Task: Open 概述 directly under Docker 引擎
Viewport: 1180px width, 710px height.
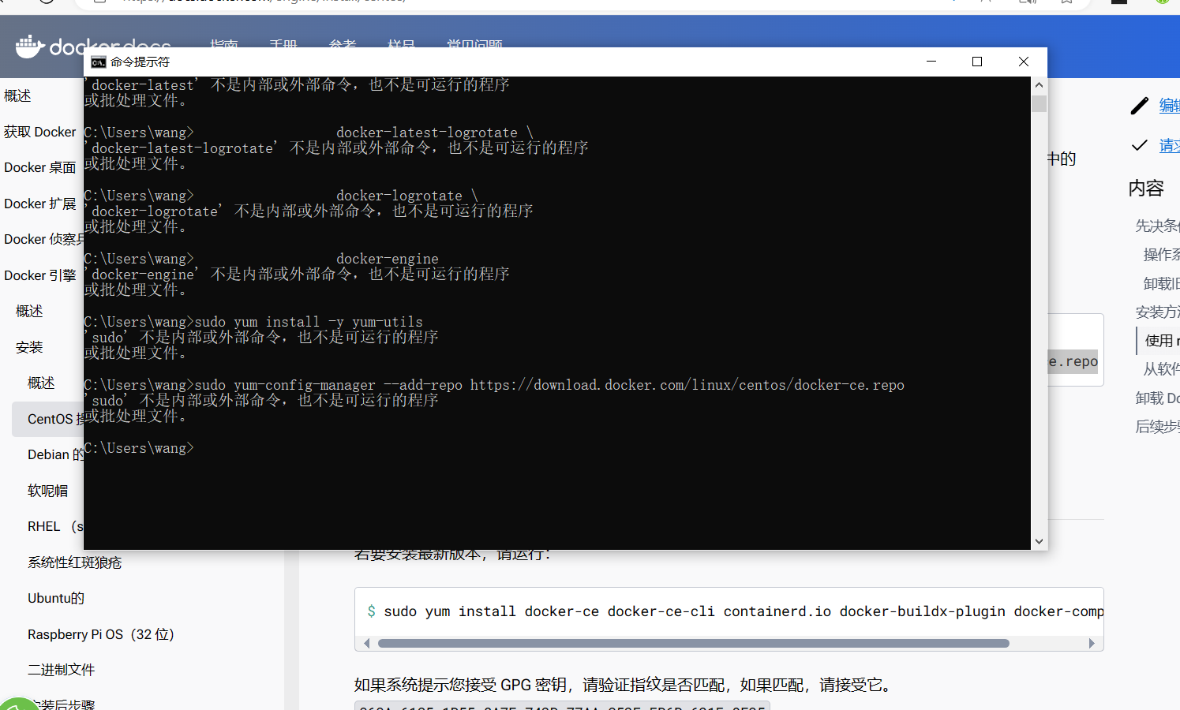Action: tap(29, 311)
